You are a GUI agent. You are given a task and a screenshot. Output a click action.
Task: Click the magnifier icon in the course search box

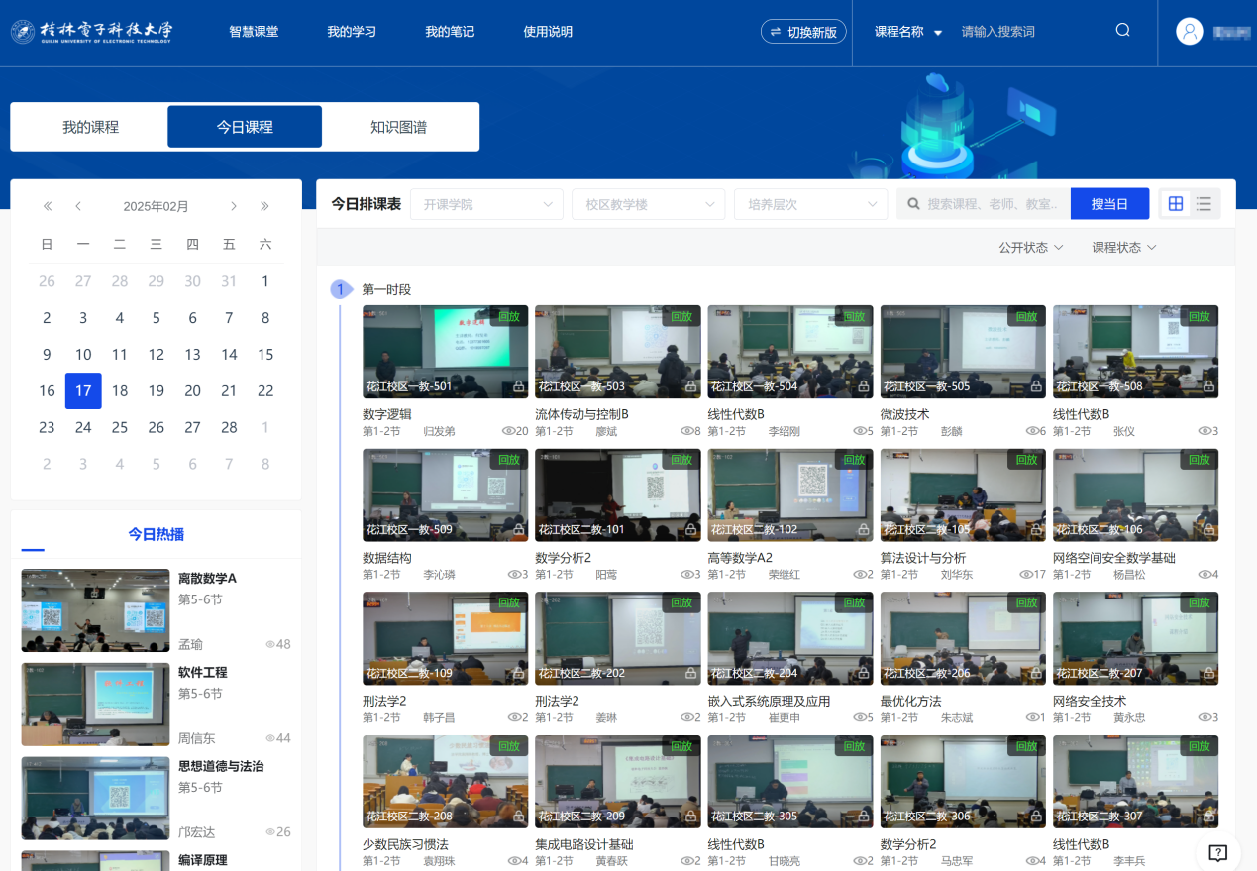(x=915, y=204)
